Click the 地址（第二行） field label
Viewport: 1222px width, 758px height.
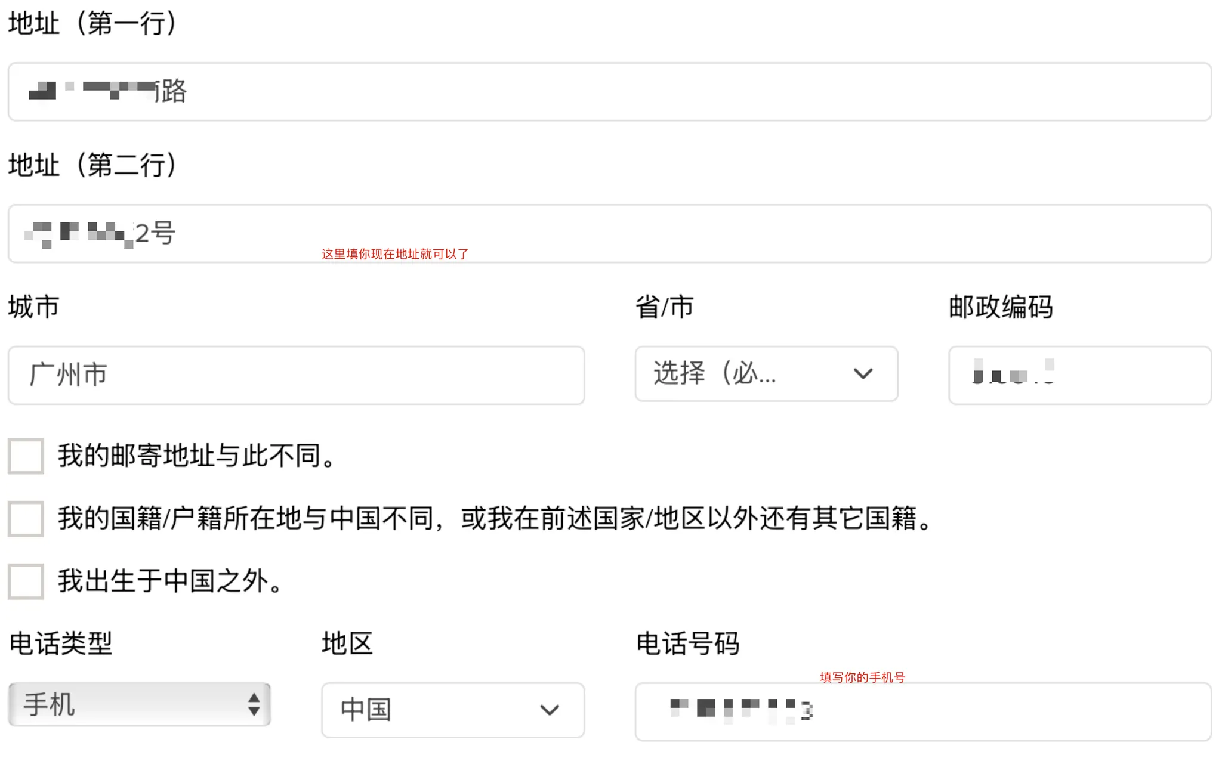92,165
